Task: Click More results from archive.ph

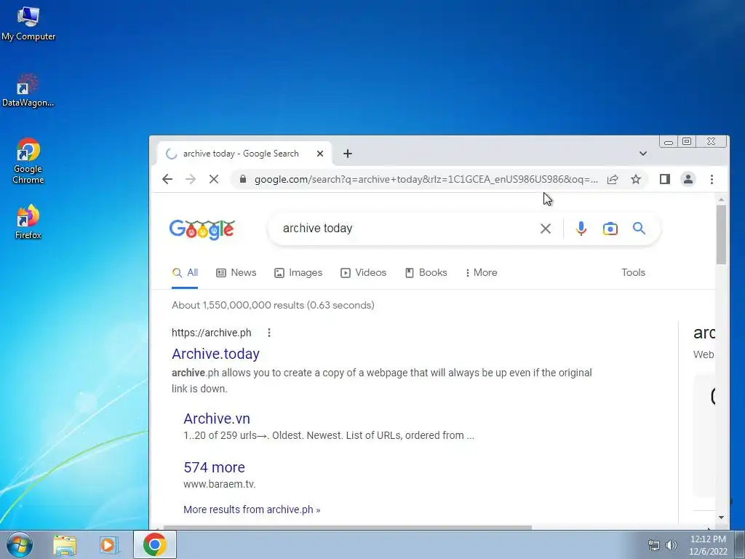Action: click(x=252, y=510)
